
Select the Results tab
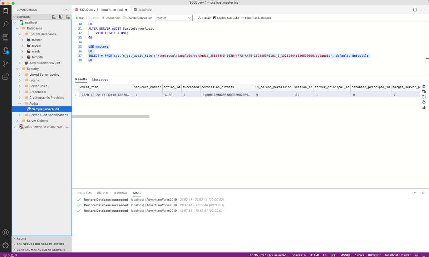pos(81,79)
